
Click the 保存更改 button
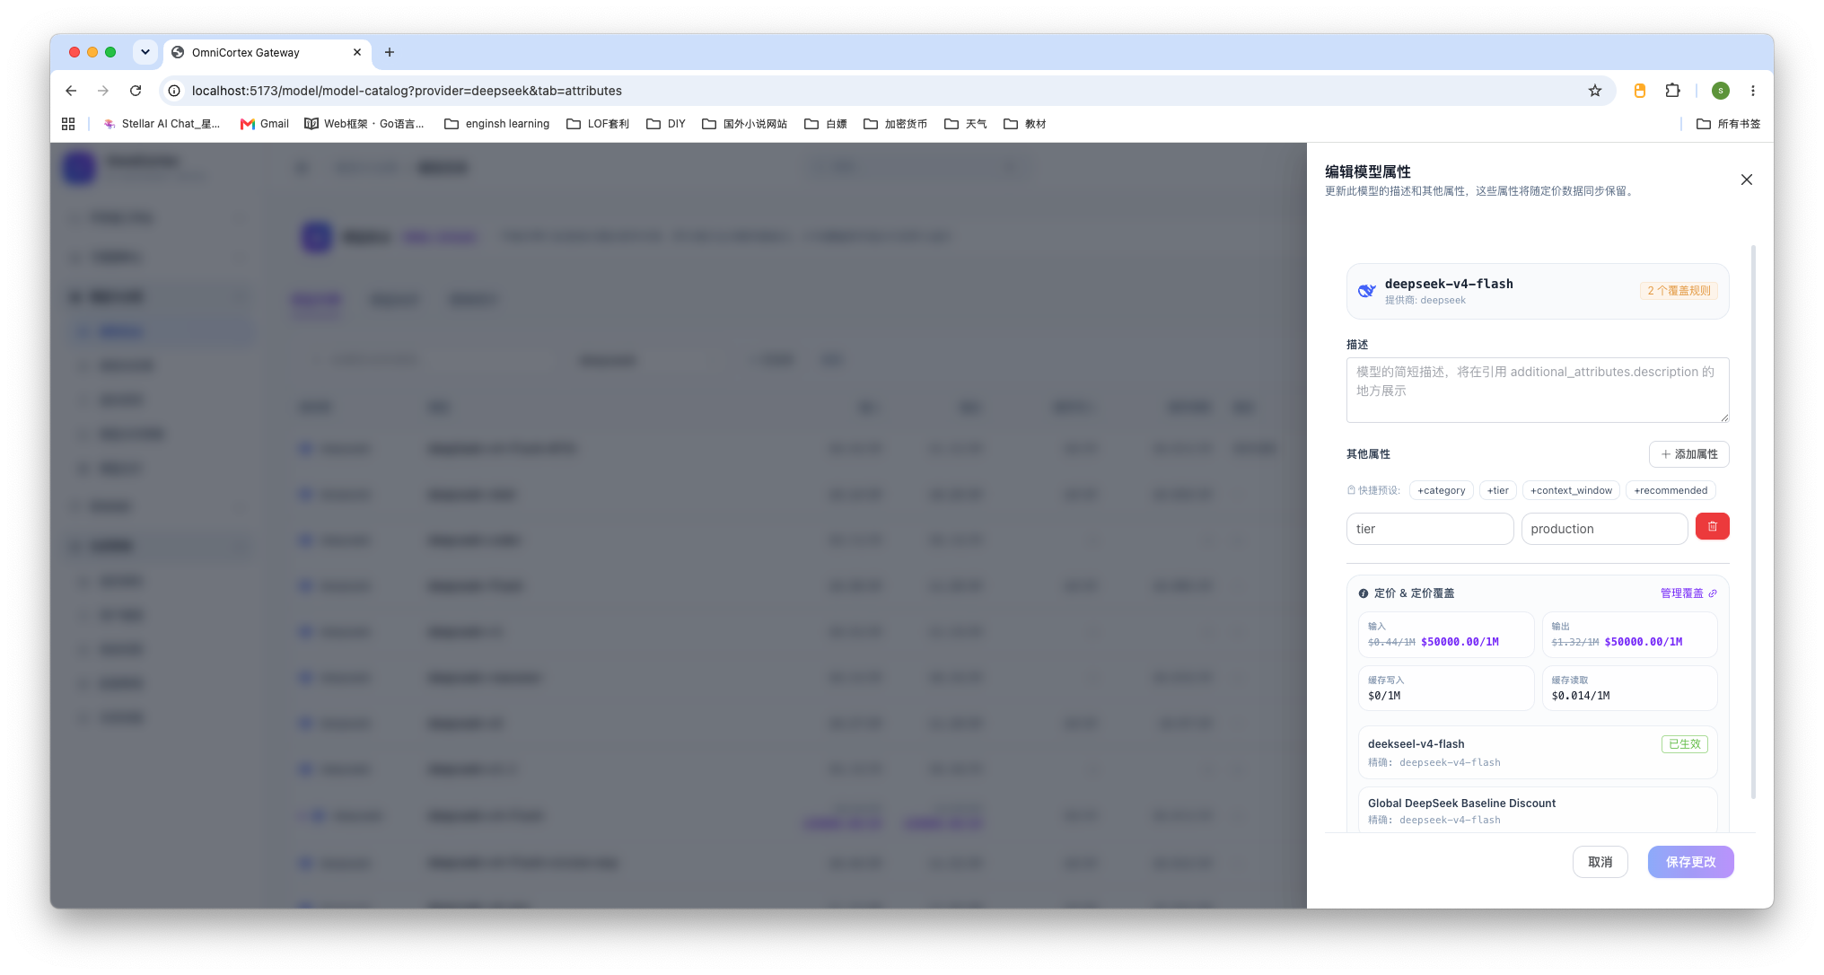[1690, 862]
